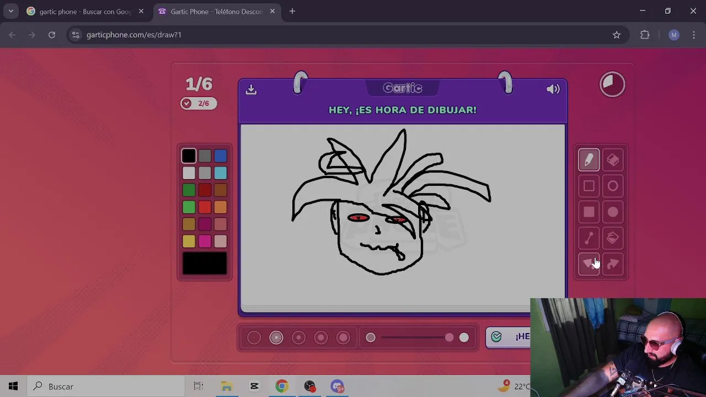Image resolution: width=706 pixels, height=397 pixels.
Task: Click the weather widget on the taskbar
Action: [514, 387]
